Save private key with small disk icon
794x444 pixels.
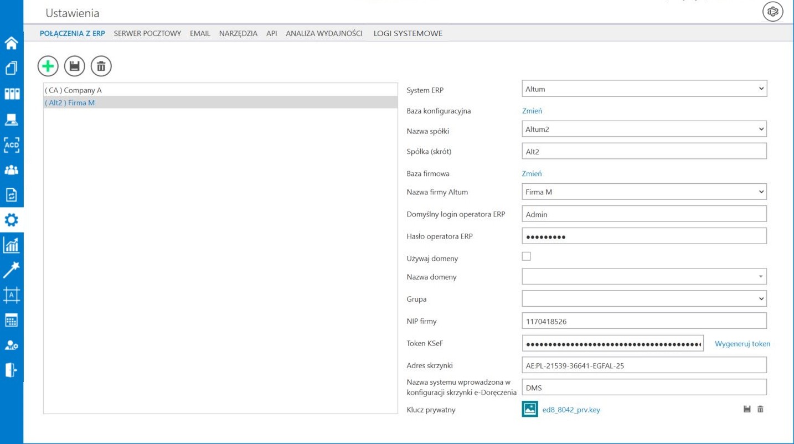(747, 409)
